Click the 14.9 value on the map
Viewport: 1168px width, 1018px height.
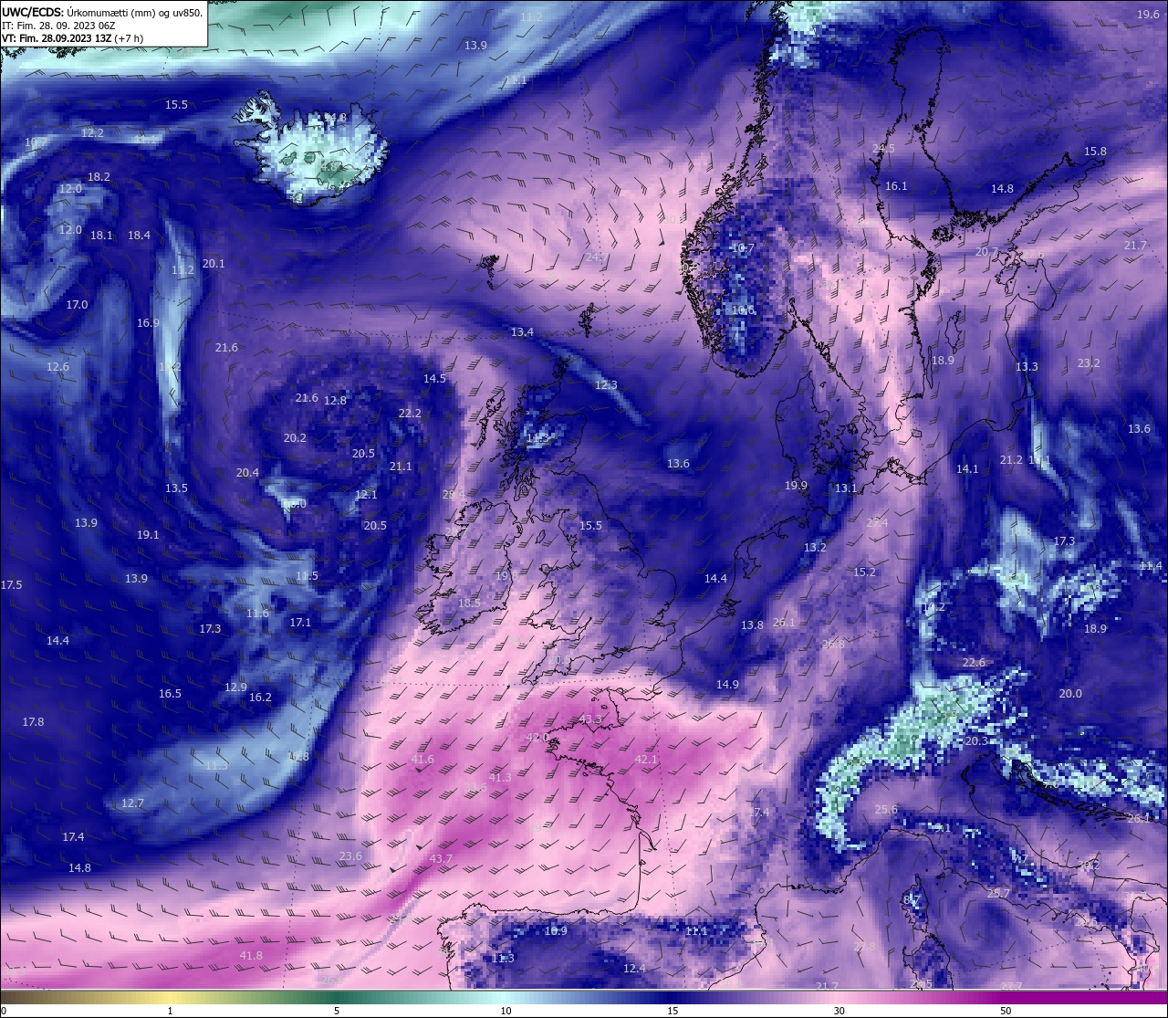(x=727, y=685)
